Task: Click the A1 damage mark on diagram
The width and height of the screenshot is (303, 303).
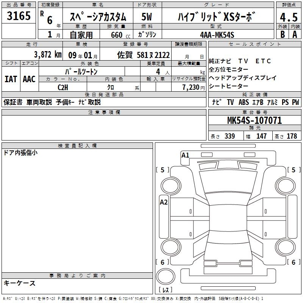Action: click(x=185, y=155)
